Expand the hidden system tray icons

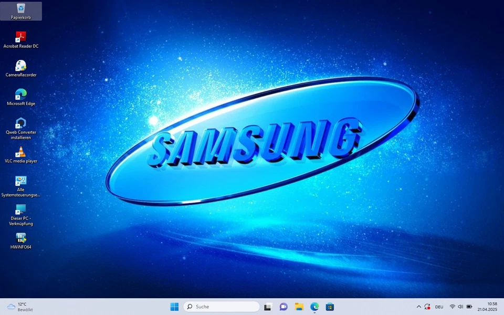(419, 306)
